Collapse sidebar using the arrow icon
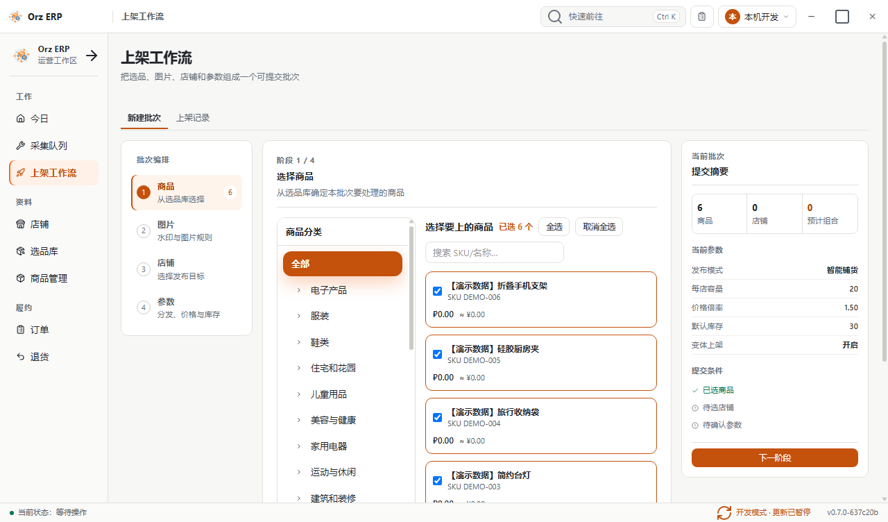Image resolution: width=888 pixels, height=522 pixels. (x=92, y=56)
